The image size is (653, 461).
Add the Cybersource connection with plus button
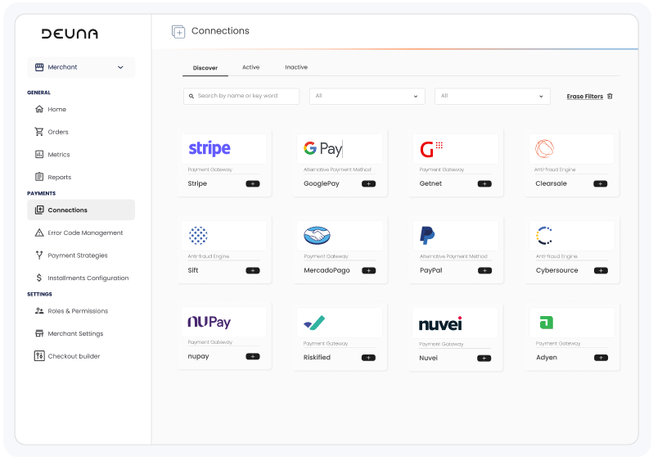601,270
